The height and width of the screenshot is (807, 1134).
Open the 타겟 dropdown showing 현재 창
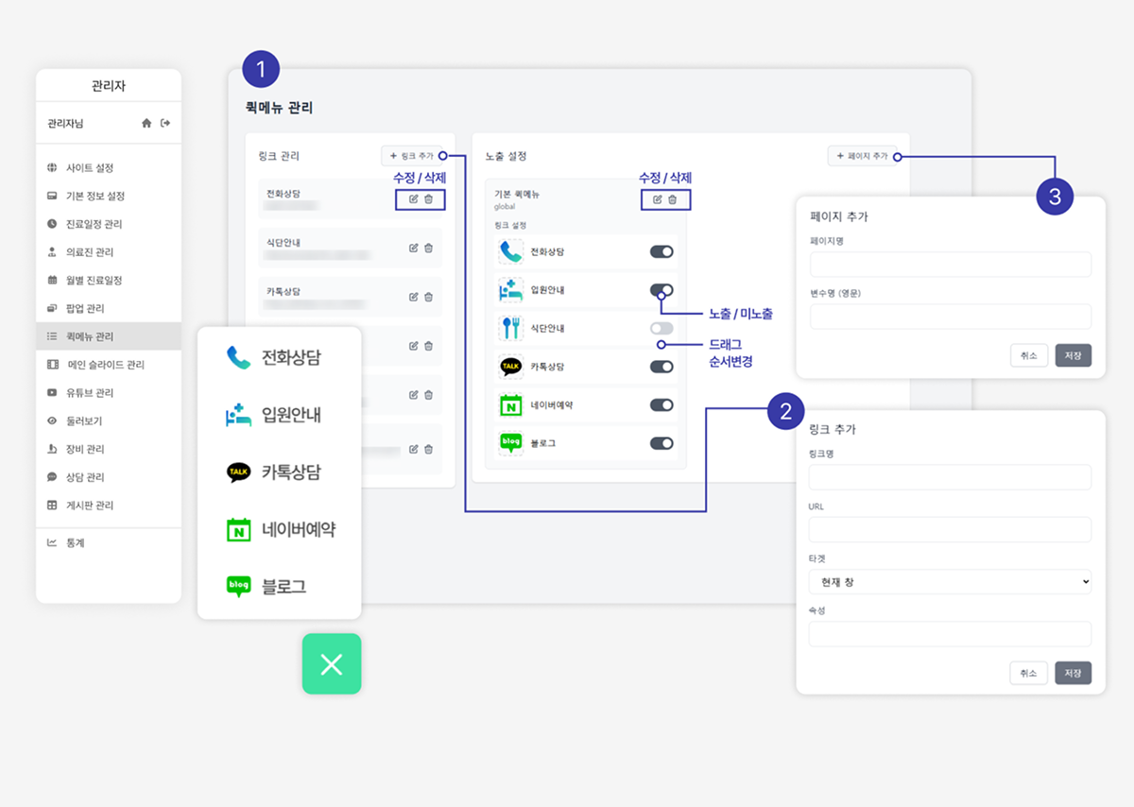(x=951, y=582)
